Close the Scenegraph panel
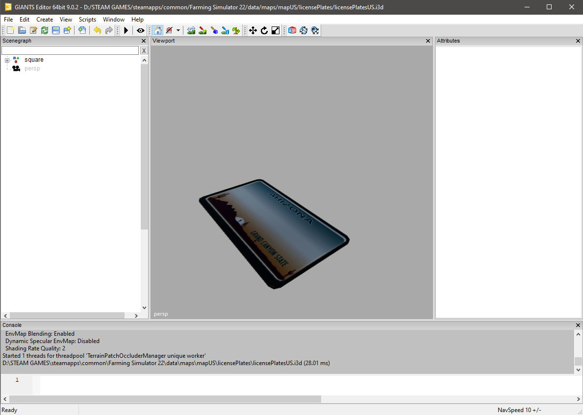 click(x=144, y=41)
